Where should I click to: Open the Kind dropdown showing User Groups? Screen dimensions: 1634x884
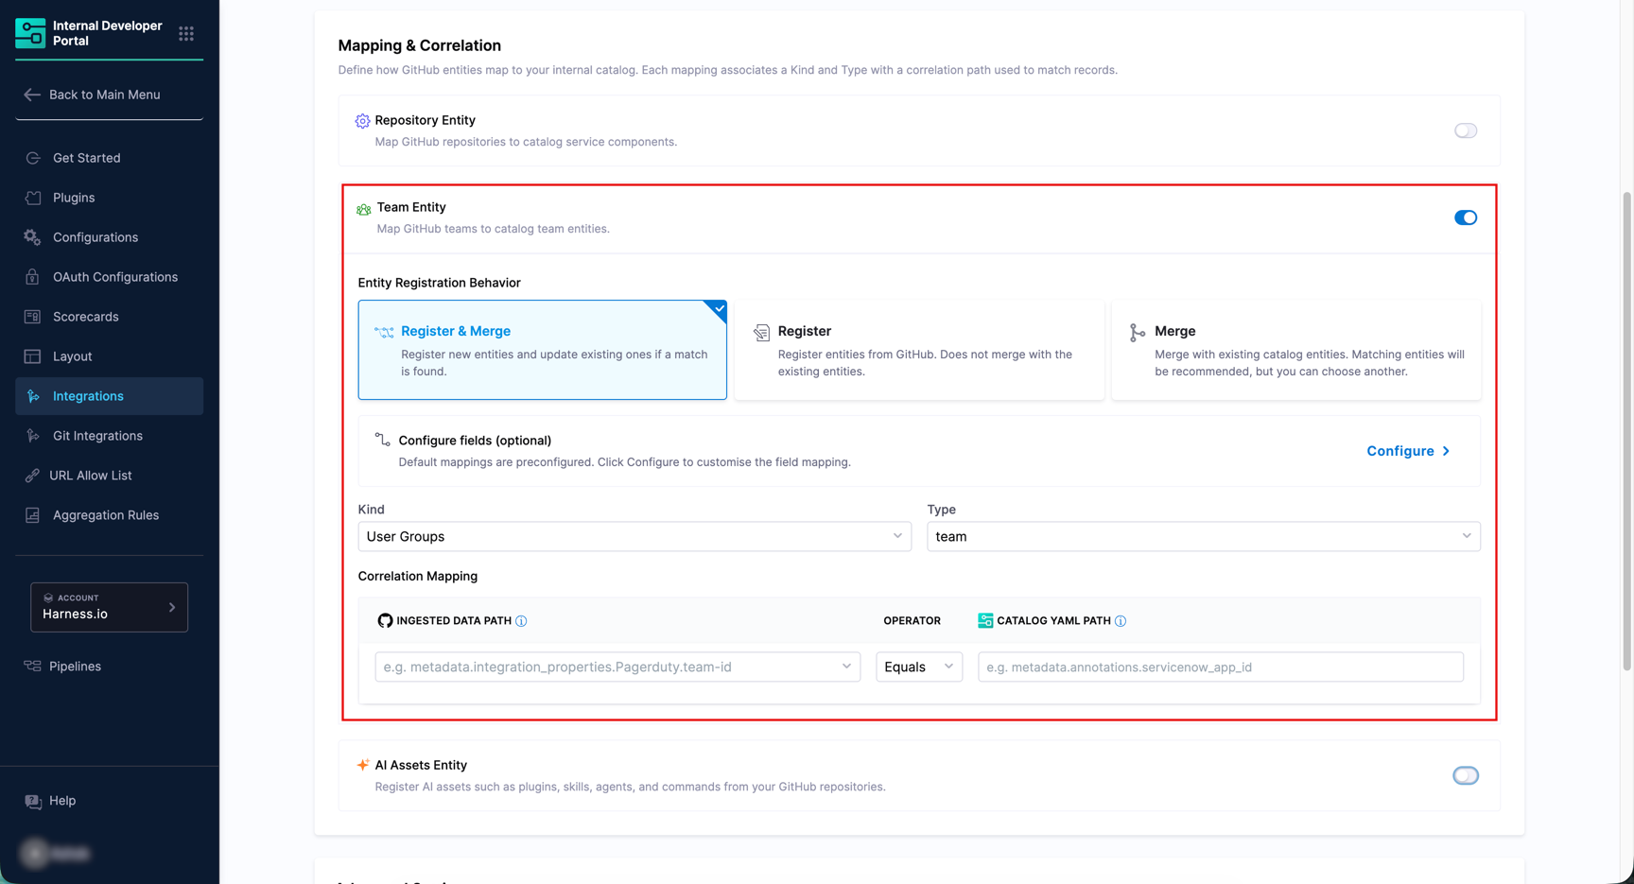[634, 536]
